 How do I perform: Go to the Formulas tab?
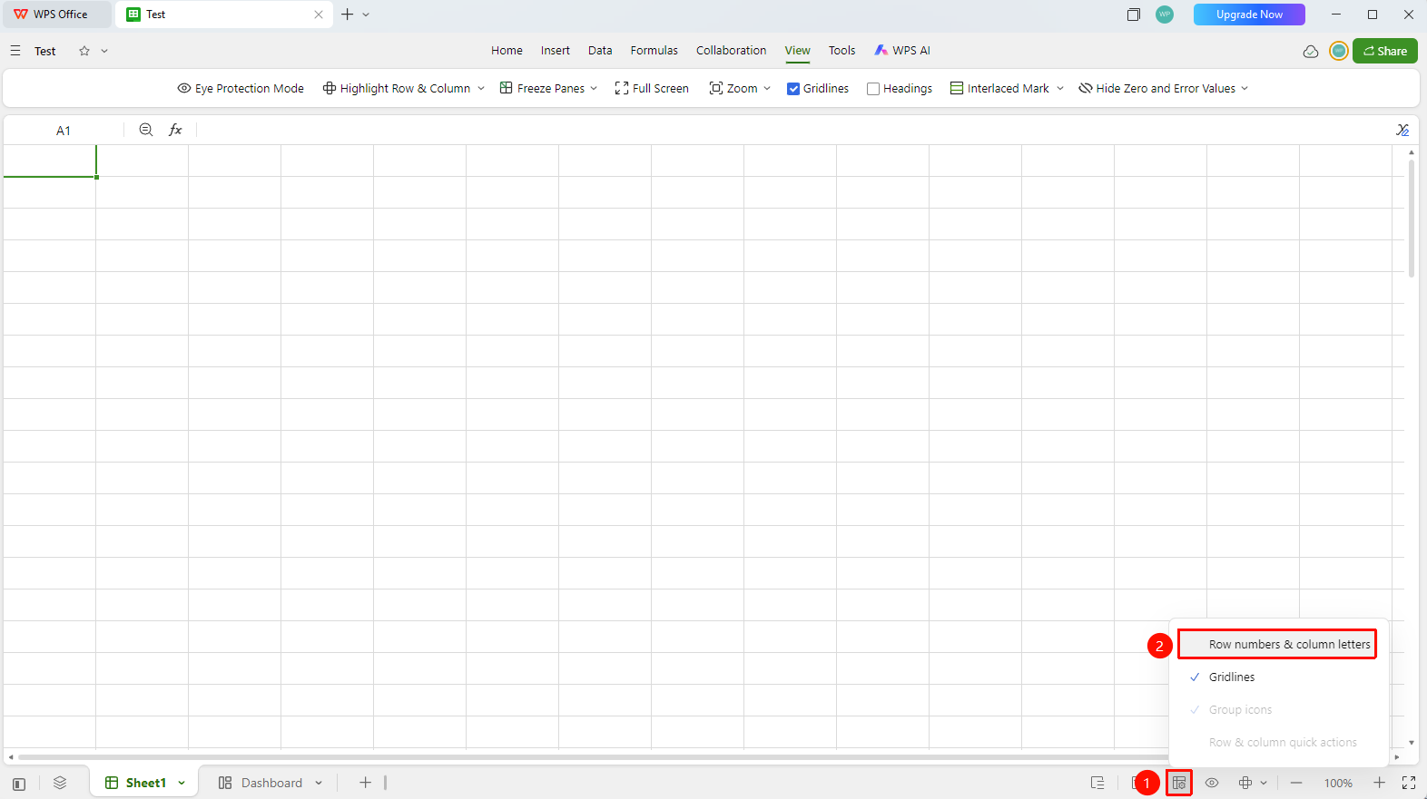654,51
